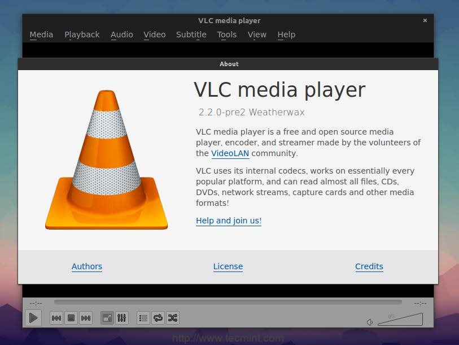This screenshot has width=459, height=345.
Task: Toggle loop repeat mode
Action: coord(158,318)
